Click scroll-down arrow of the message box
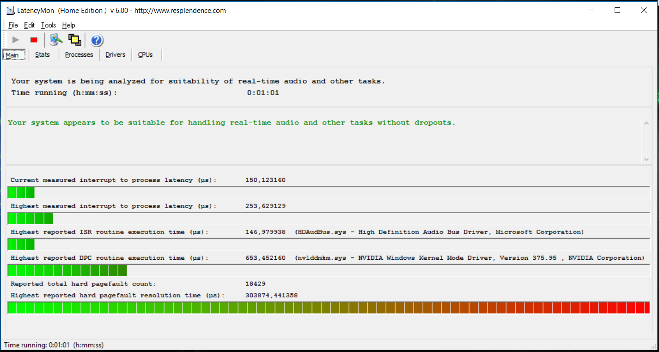Screen dimensions: 659x352 click(646, 159)
